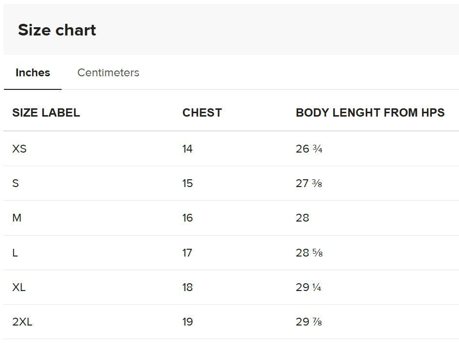Select the S size row label
The height and width of the screenshot is (343, 459).
[x=16, y=183]
